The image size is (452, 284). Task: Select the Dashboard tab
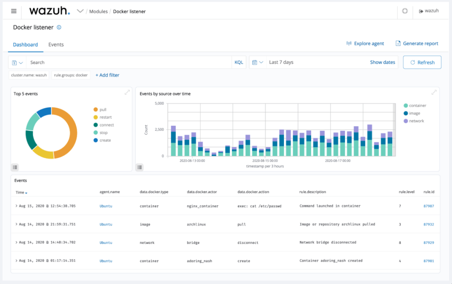(25, 45)
